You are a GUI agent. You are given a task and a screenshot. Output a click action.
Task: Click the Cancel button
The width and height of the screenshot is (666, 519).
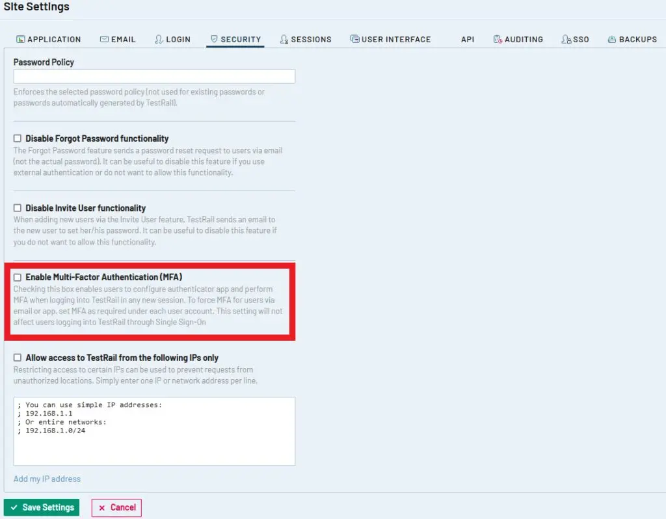click(x=117, y=507)
